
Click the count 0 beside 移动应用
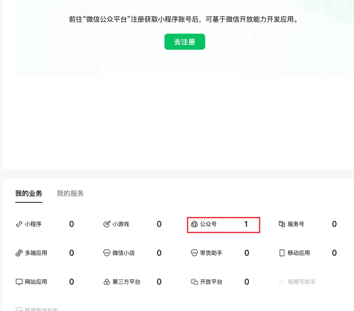[334, 253]
